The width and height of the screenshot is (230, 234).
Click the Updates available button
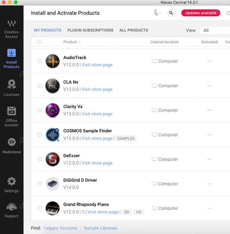[x=201, y=13]
